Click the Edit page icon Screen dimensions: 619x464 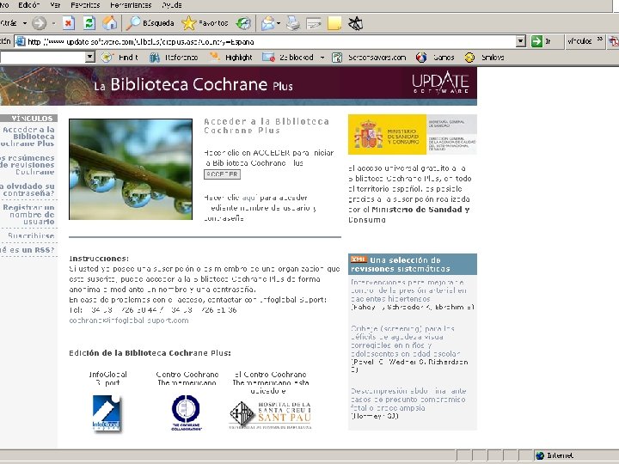314,23
